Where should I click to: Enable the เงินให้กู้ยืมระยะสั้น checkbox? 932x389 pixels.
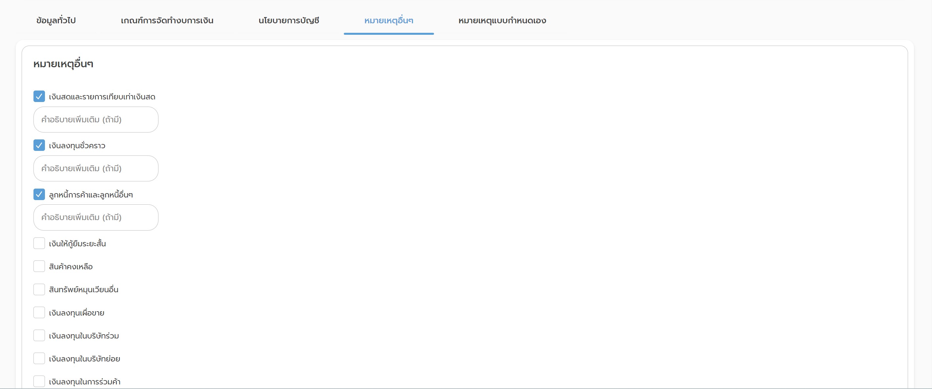pyautogui.click(x=39, y=243)
